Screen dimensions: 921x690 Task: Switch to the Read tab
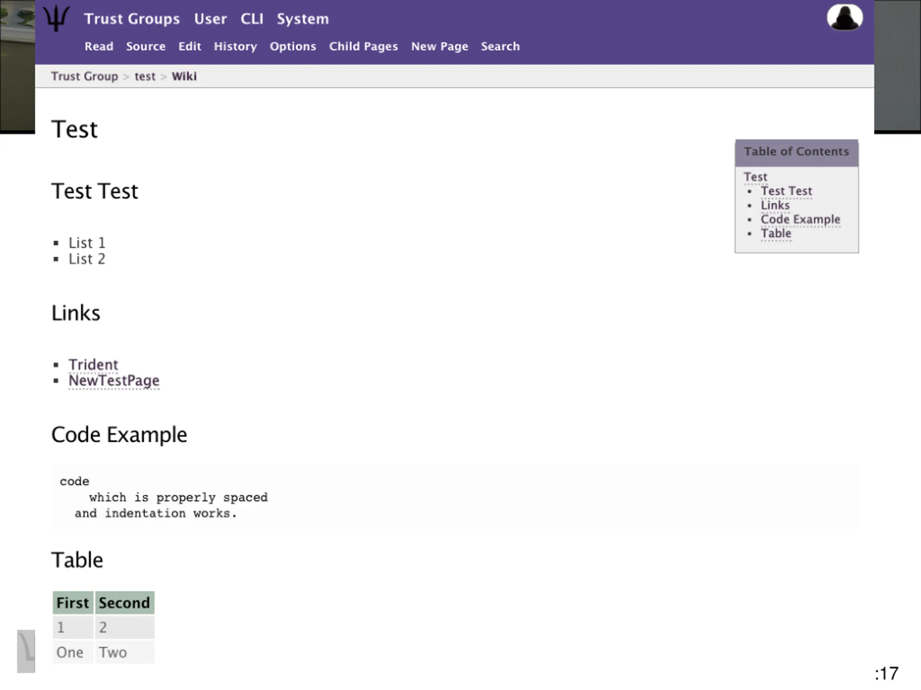[x=99, y=46]
